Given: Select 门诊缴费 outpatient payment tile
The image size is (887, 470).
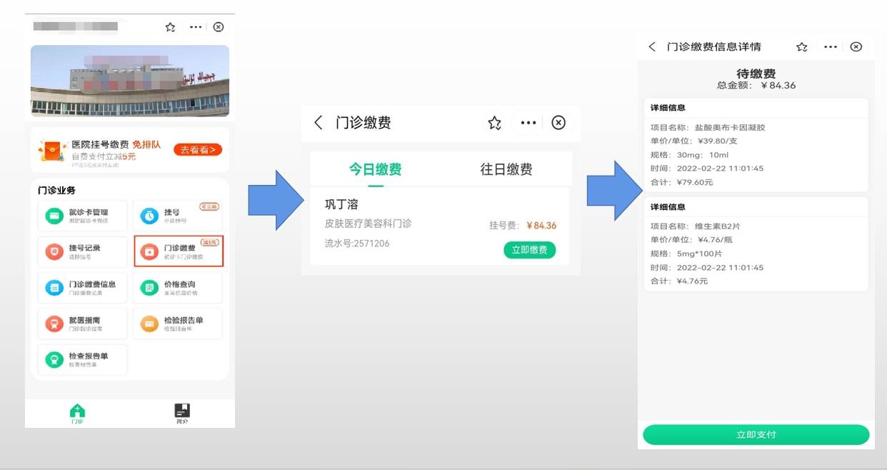Looking at the screenshot, I should pos(179,251).
